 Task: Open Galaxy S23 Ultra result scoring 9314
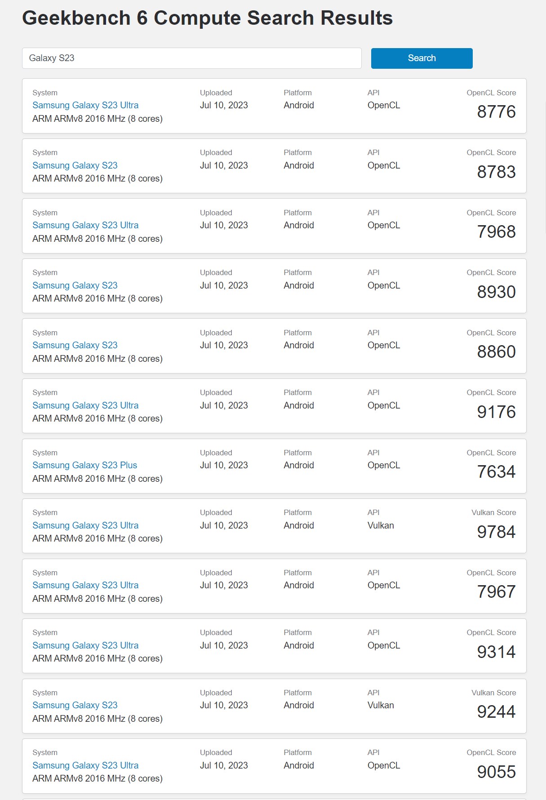coord(85,645)
